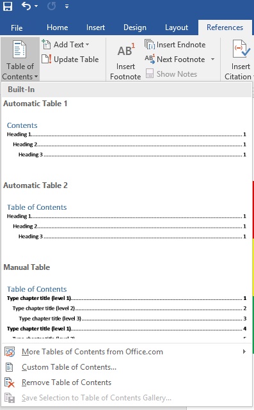Screen dimensions: 254x410
Task: Click the Insert Citation icon
Action: tap(241, 49)
